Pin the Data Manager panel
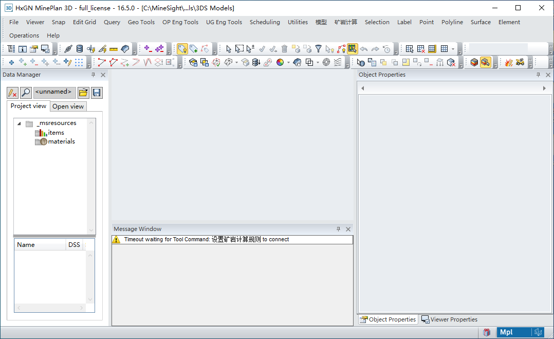554x339 pixels. [94, 75]
